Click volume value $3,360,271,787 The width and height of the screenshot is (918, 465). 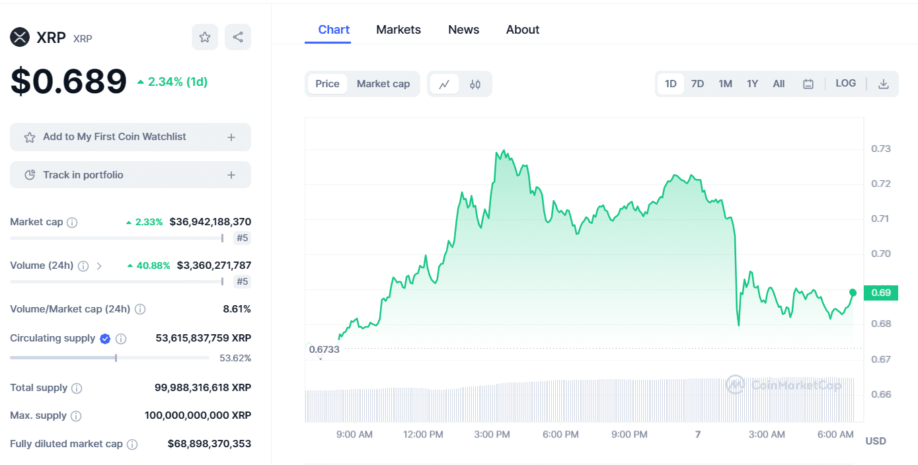(x=213, y=266)
